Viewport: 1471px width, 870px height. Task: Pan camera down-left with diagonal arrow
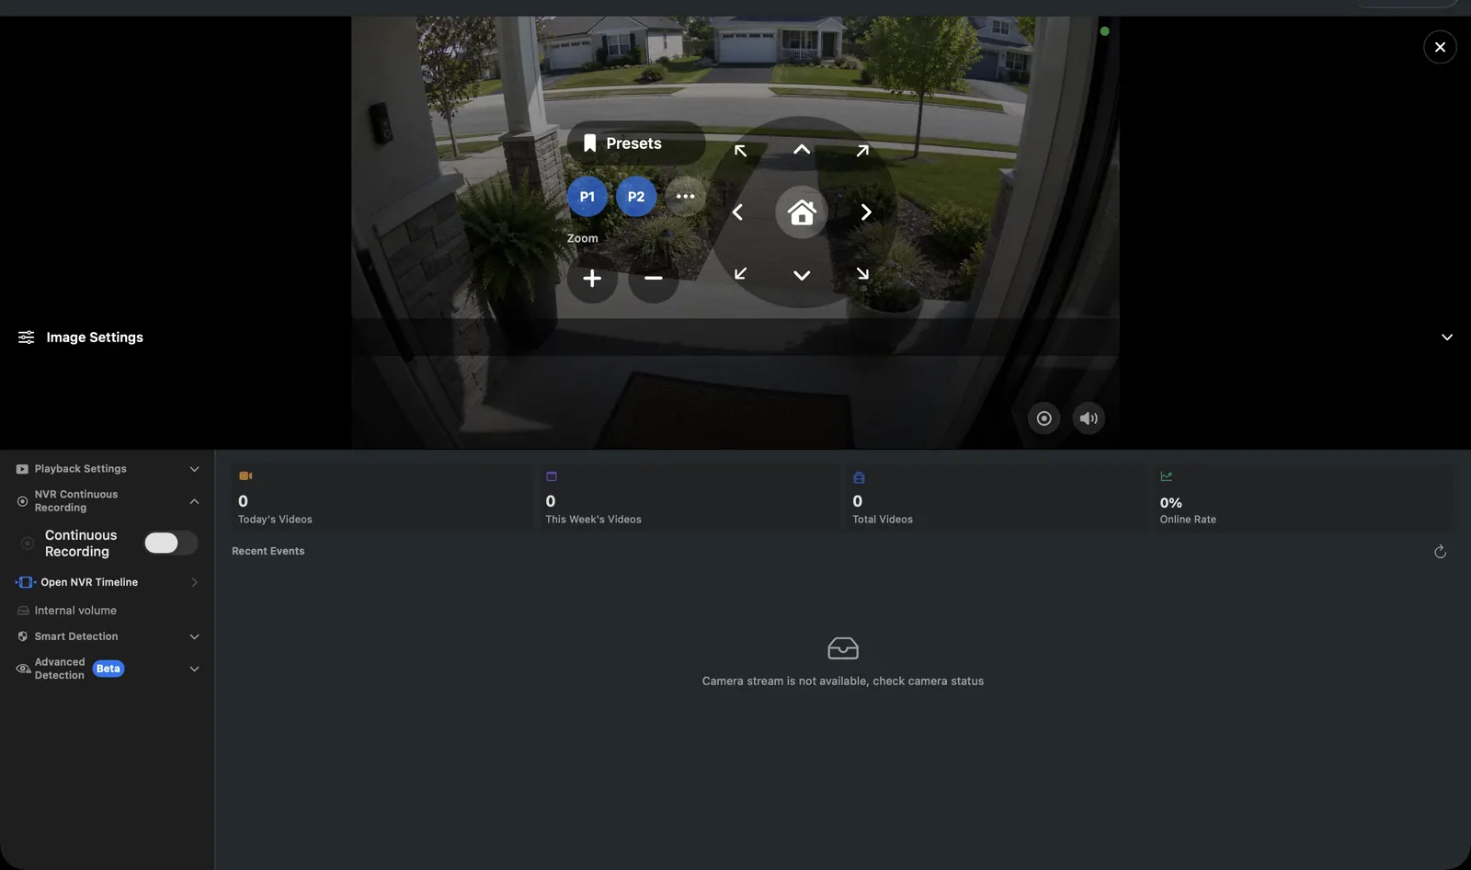[x=740, y=273]
